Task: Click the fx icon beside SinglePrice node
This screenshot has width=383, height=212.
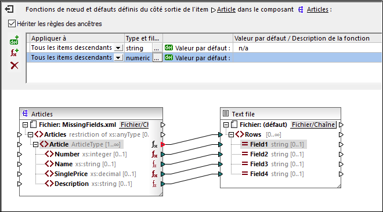Action: coord(154,174)
